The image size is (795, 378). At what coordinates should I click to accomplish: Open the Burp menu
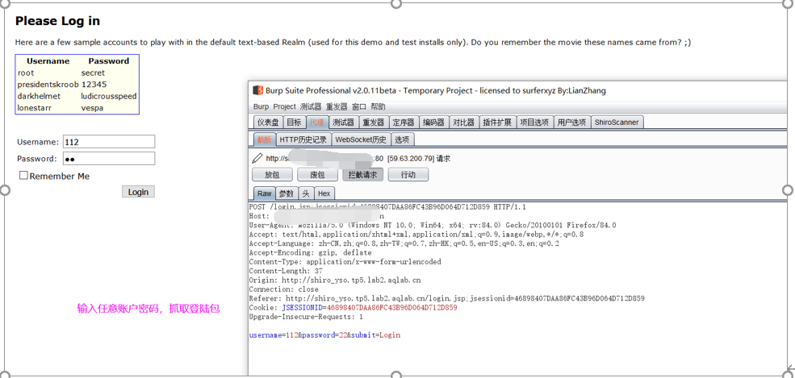[x=261, y=106]
